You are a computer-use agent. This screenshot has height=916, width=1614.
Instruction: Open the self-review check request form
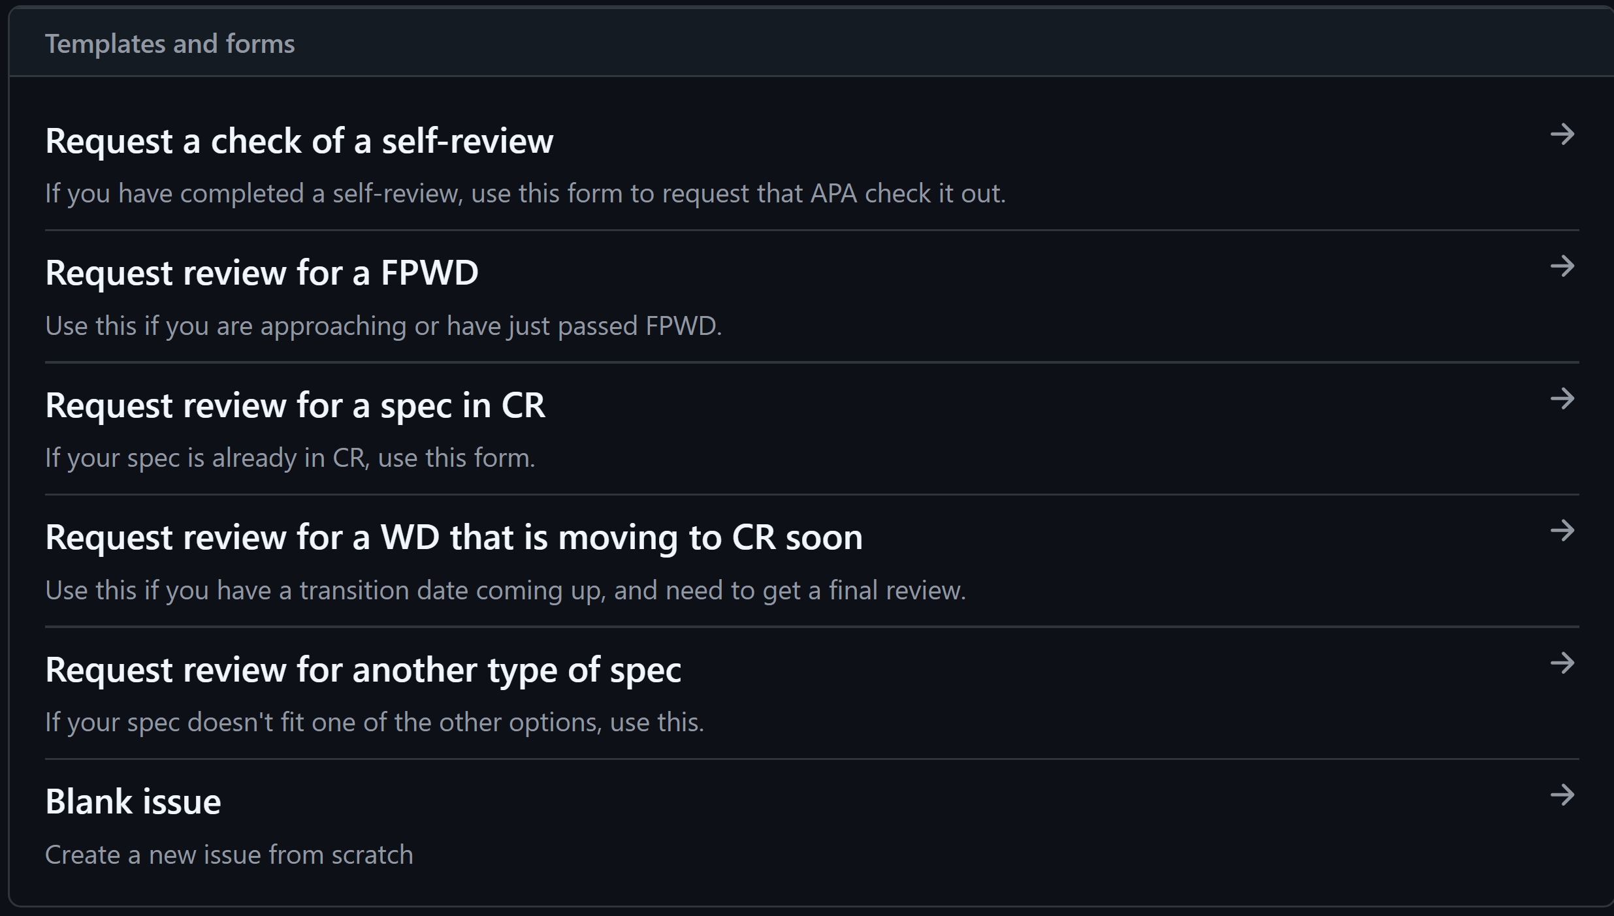pos(299,140)
